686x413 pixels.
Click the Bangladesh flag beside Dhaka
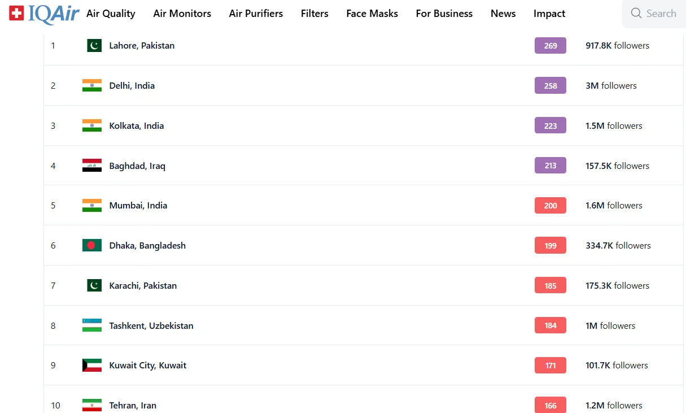click(92, 245)
